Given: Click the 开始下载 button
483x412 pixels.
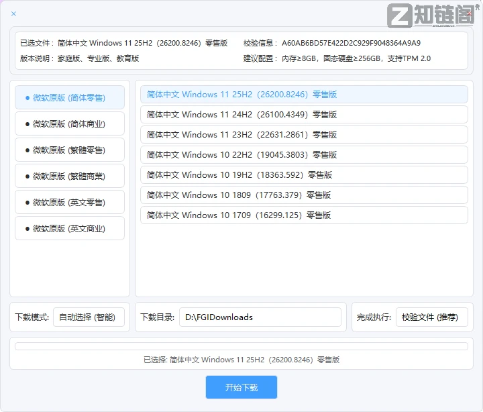Looking at the screenshot, I should point(241,387).
